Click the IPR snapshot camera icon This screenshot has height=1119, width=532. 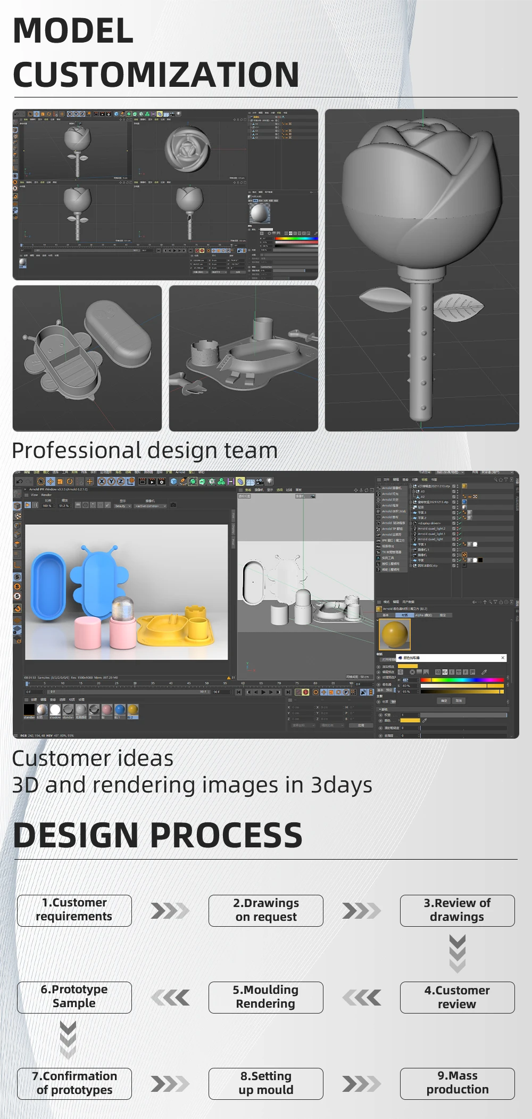173,505
